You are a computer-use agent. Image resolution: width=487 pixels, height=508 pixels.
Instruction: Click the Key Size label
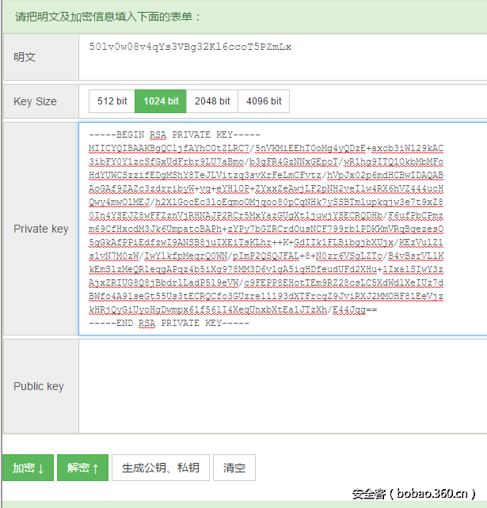coord(35,101)
